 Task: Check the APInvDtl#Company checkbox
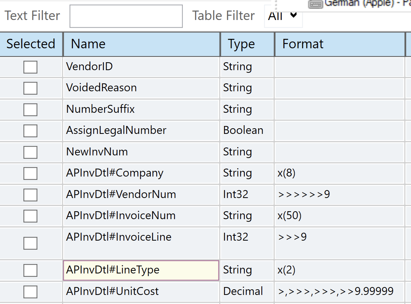30,173
